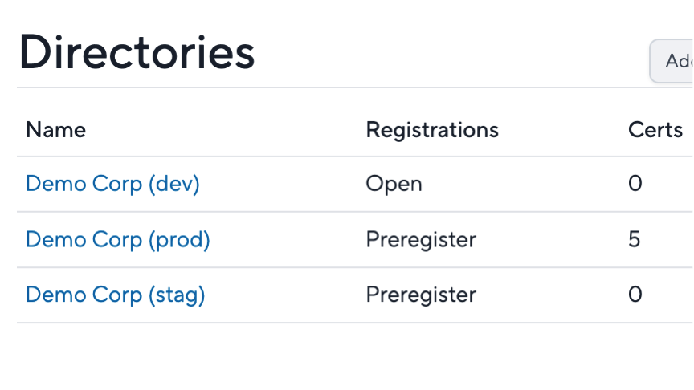Click 'Demo Corp' text in the dev row
The width and height of the screenshot is (694, 390).
click(84, 184)
